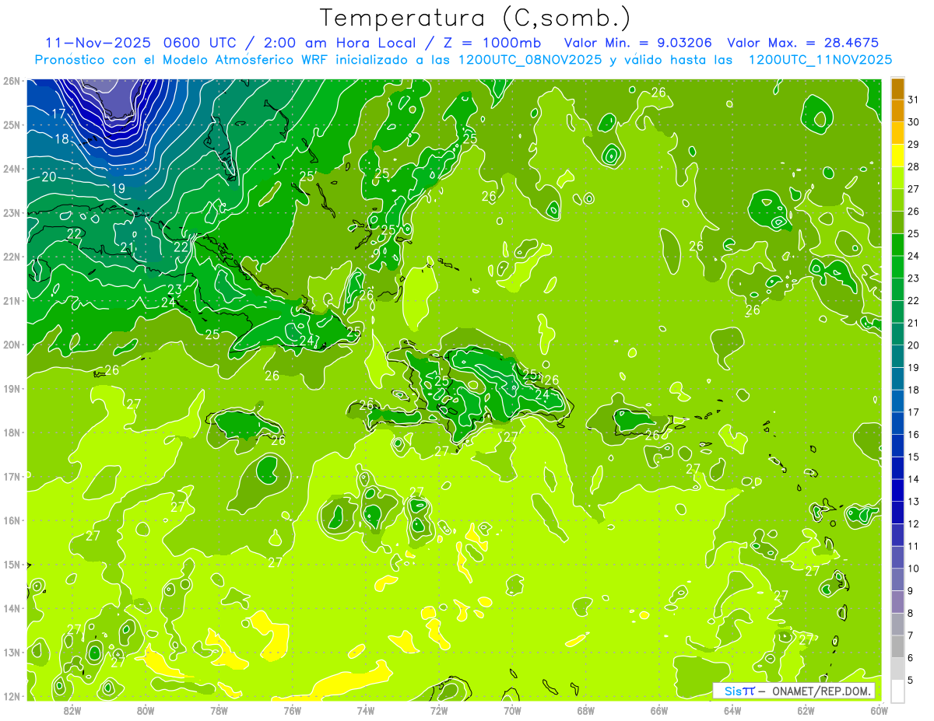Click the '20' contour label on the map
This screenshot has height=721, width=934.
pyautogui.click(x=49, y=177)
